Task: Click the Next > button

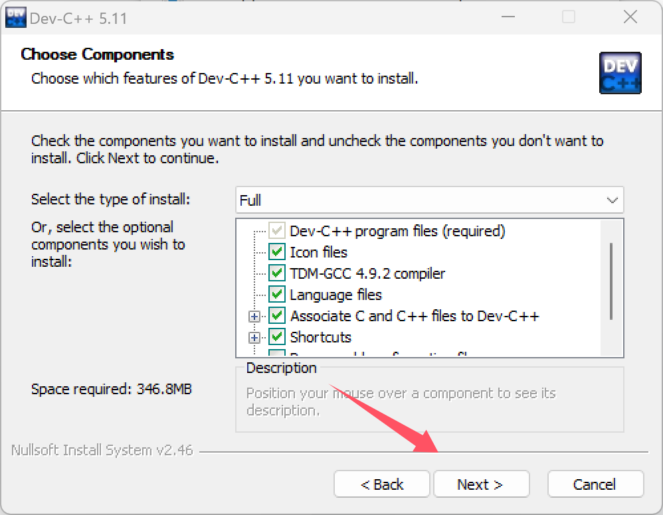Action: [x=481, y=484]
